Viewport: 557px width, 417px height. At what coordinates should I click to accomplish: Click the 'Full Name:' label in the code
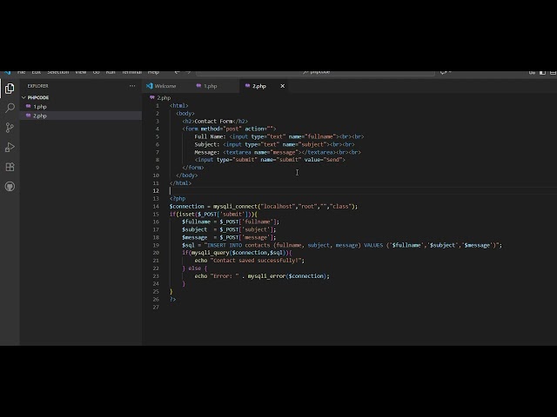tap(210, 136)
